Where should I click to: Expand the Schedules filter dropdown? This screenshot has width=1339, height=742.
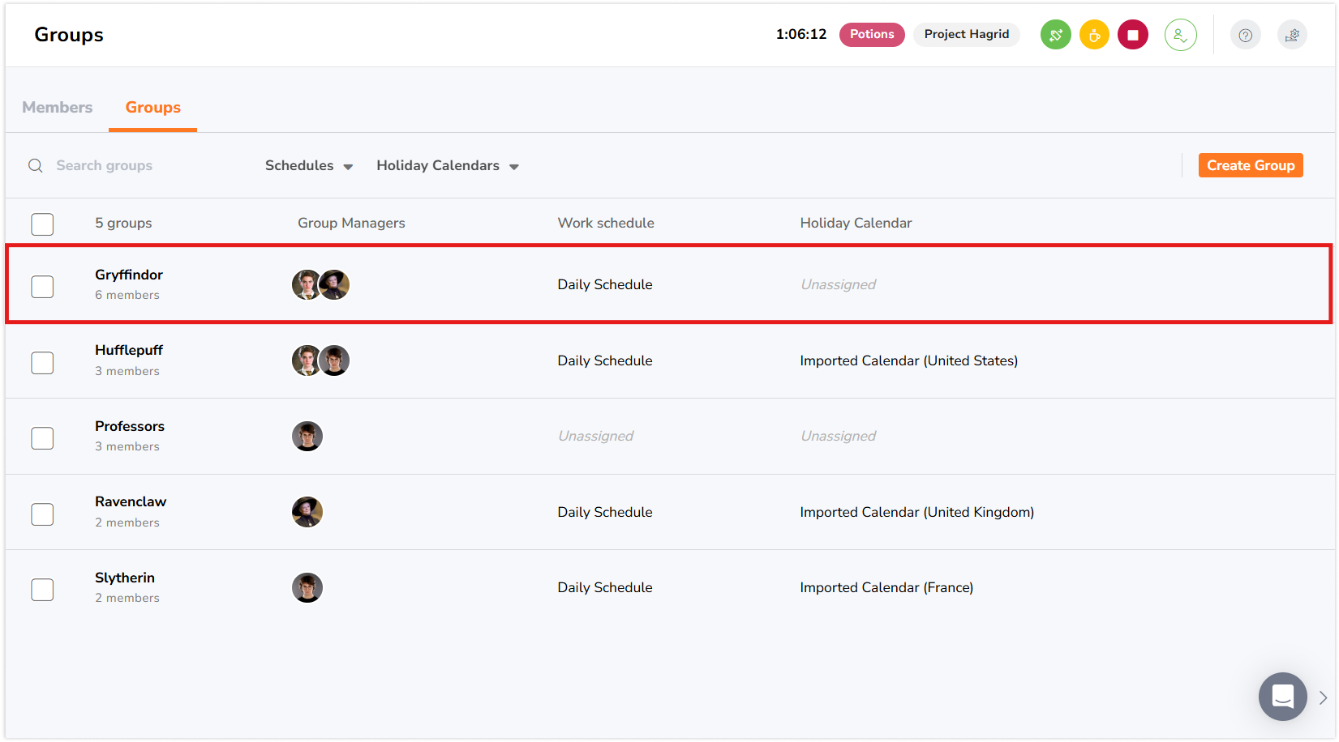[309, 166]
